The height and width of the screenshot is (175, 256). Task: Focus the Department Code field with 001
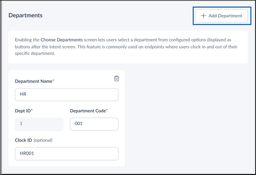[x=94, y=124]
